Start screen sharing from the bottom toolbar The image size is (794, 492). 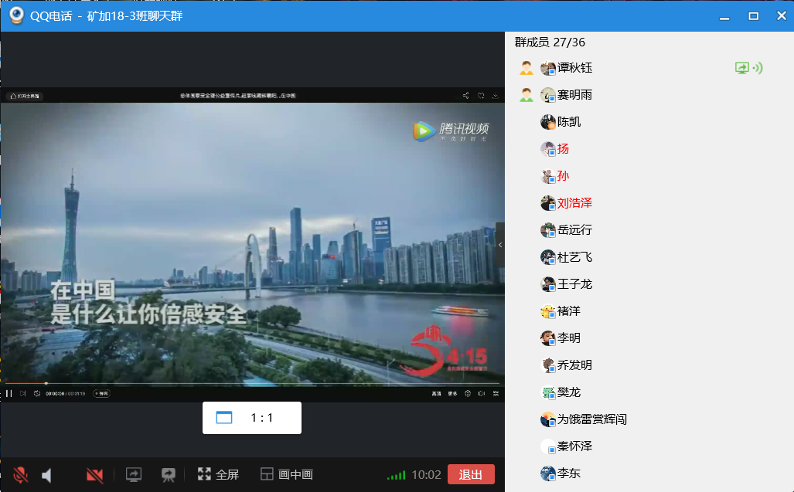134,474
